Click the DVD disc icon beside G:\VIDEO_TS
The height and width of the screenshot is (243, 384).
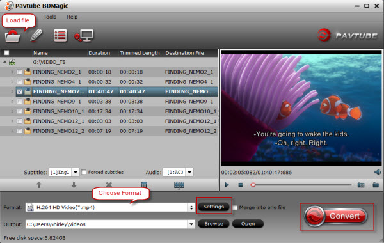[x=12, y=62]
